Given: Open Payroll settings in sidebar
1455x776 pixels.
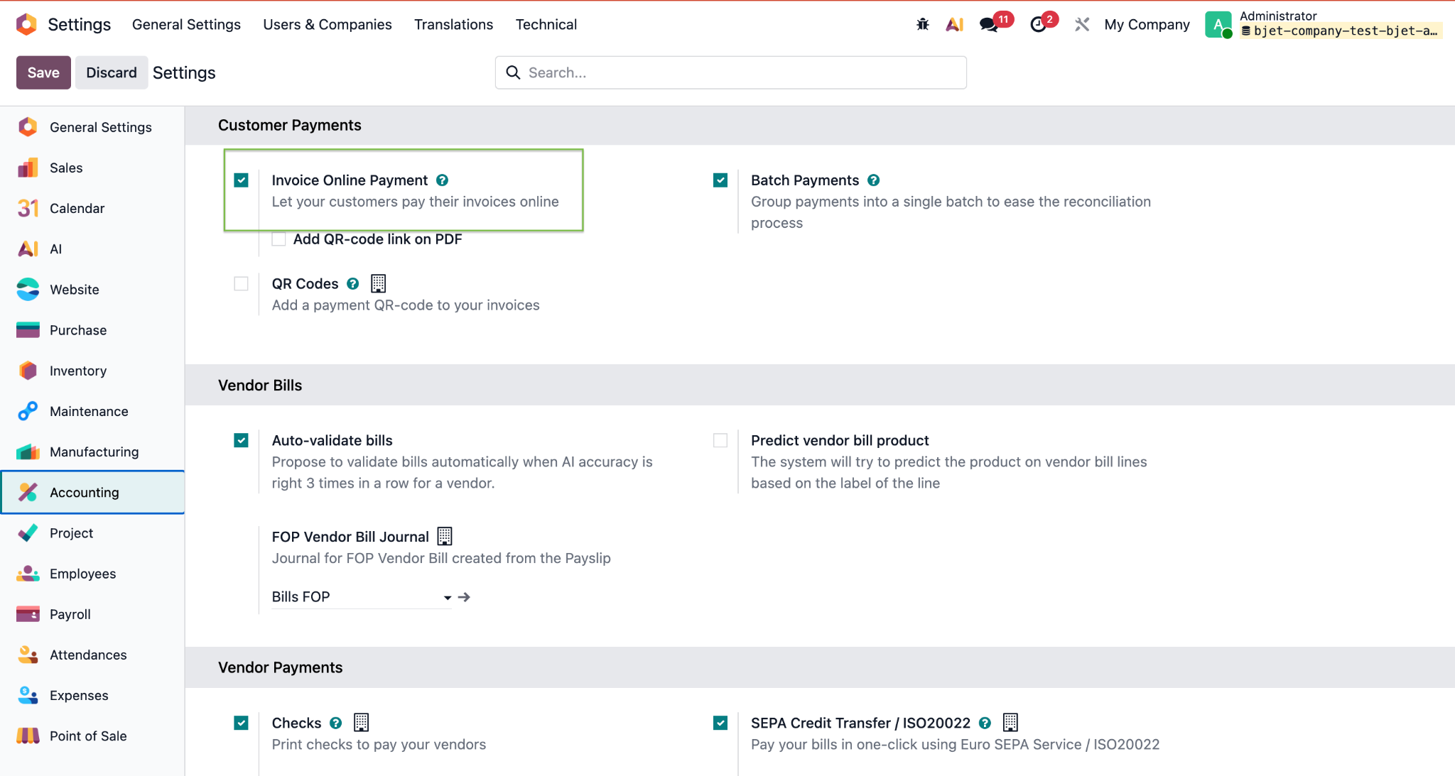Looking at the screenshot, I should (92, 614).
